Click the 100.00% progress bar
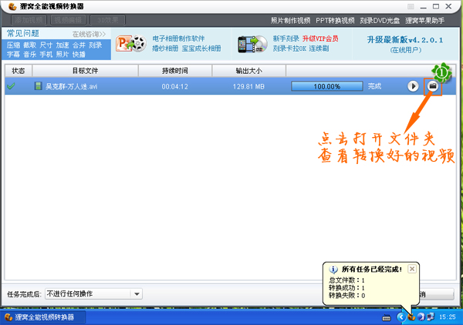The height and width of the screenshot is (325, 463). (x=327, y=86)
